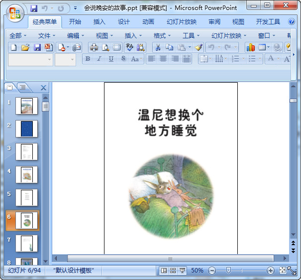This screenshot has height=280, width=301.
Task: Switch to 设计 ribbon tab
Action: [x=123, y=22]
